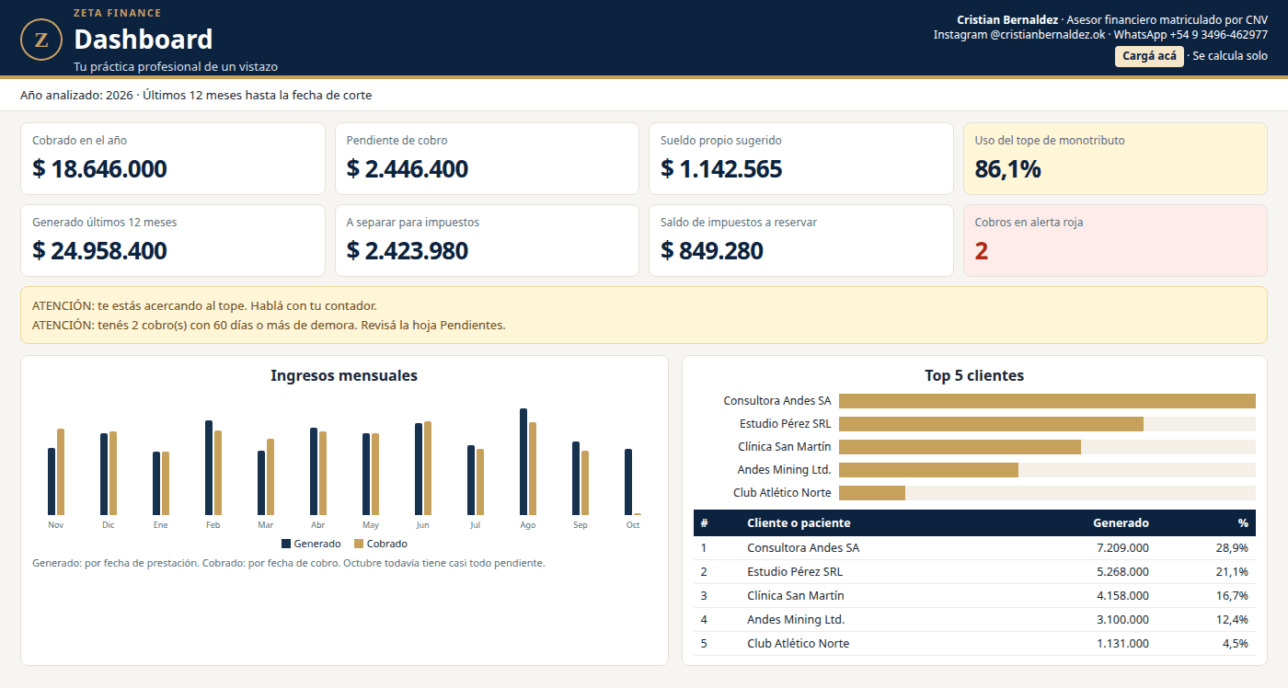Click the Dashboard page title
Viewport: 1288px width, 688px height.
(x=143, y=40)
